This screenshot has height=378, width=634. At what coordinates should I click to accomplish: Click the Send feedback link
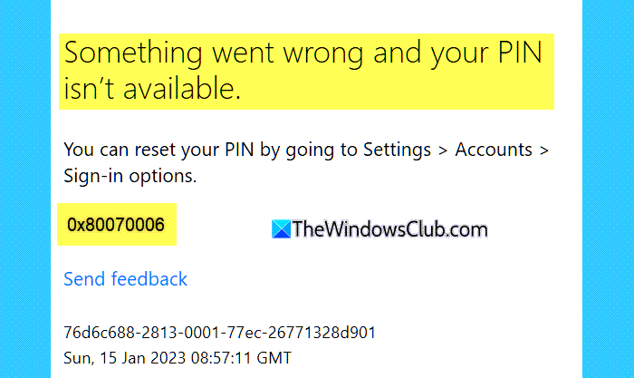point(125,279)
